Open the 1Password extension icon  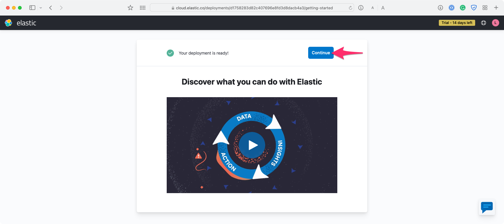coord(451,8)
